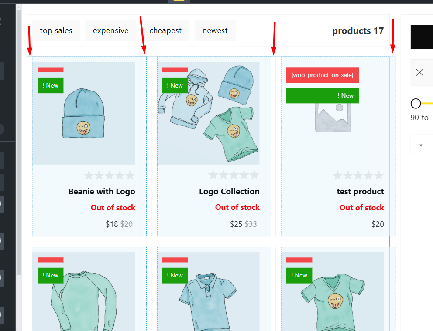The height and width of the screenshot is (331, 433).
Task: Click red sale badge on Beanie with Logo
Action: pos(51,70)
